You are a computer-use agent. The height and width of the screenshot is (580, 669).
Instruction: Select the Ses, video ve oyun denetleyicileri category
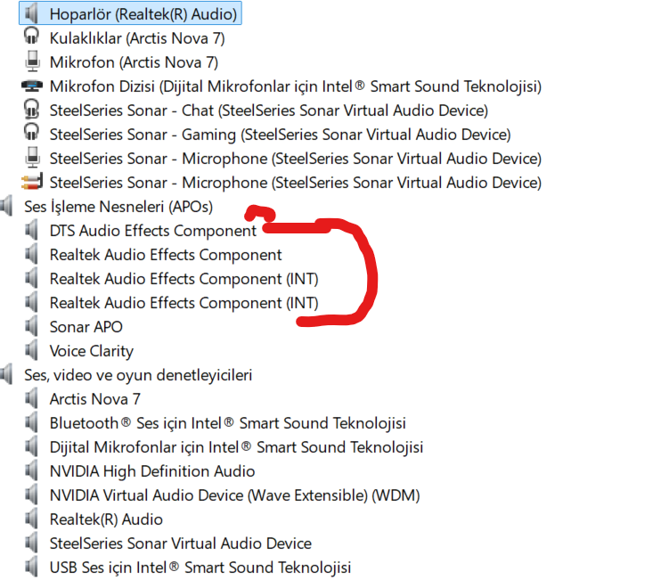(x=138, y=375)
